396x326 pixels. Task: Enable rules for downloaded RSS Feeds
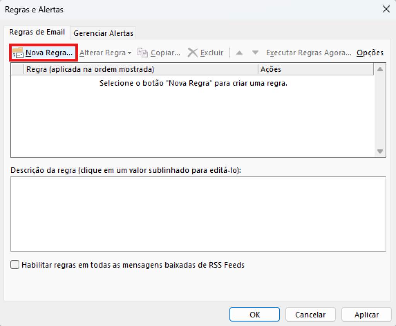click(x=15, y=265)
